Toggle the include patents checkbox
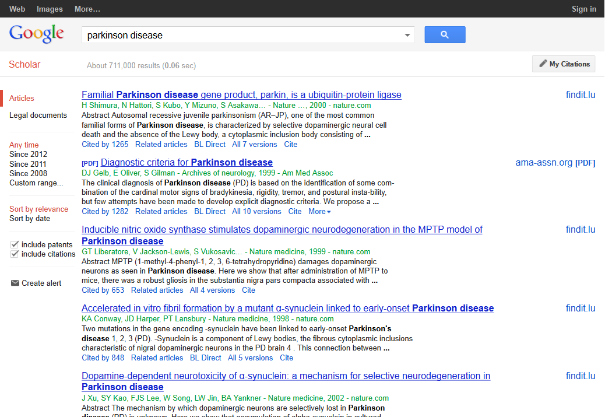Image resolution: width=605 pixels, height=417 pixels. [x=15, y=244]
